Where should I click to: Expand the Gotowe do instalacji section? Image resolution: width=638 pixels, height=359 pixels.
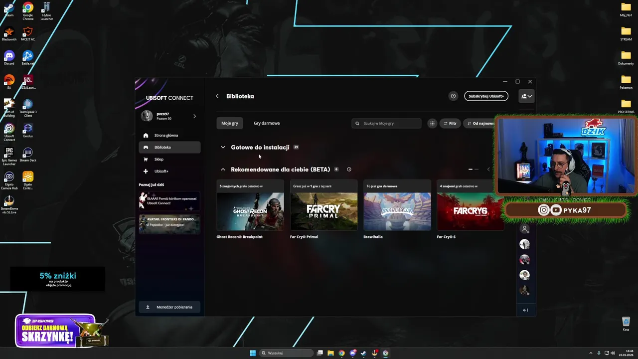coord(223,147)
